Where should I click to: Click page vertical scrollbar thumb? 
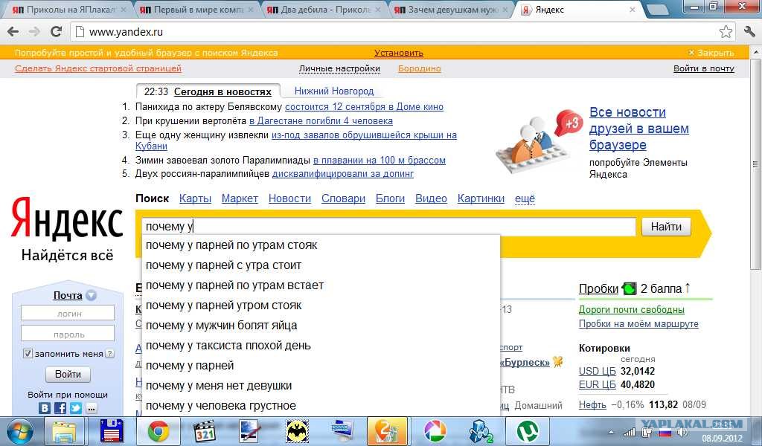click(x=755, y=165)
